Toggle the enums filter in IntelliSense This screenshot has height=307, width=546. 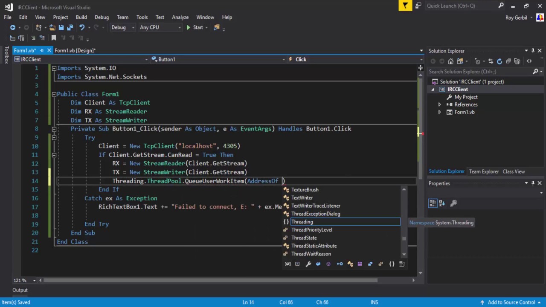[x=380, y=264]
